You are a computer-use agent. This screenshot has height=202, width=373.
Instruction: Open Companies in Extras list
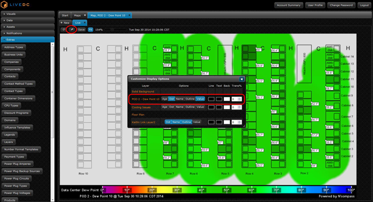(x=11, y=62)
